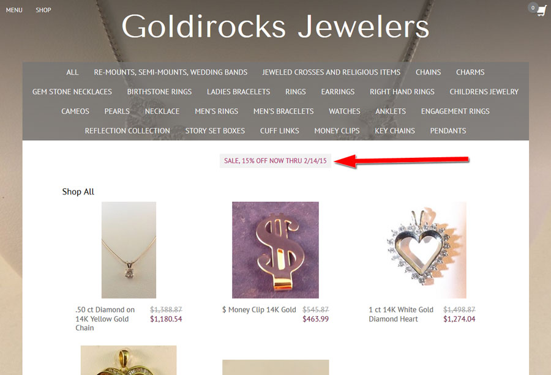
Task: Open the CUFF LINKS category
Action: point(279,131)
